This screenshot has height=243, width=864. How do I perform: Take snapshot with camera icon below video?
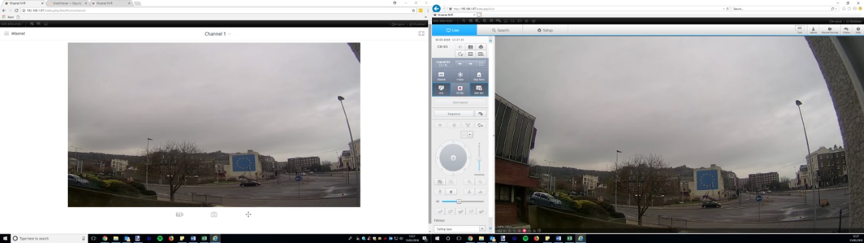(x=214, y=214)
